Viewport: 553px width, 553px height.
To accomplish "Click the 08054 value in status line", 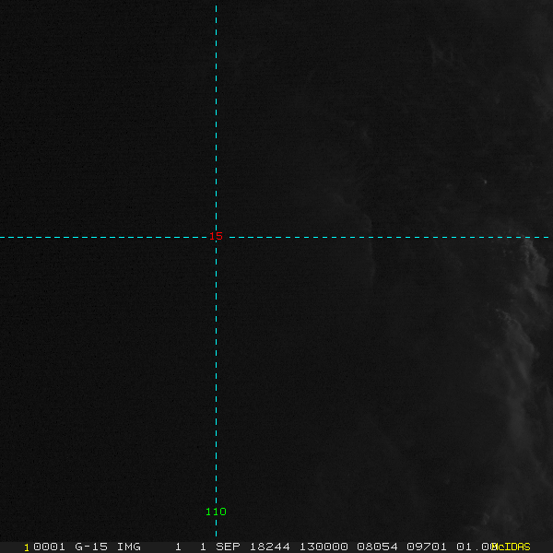I will (x=376, y=547).
